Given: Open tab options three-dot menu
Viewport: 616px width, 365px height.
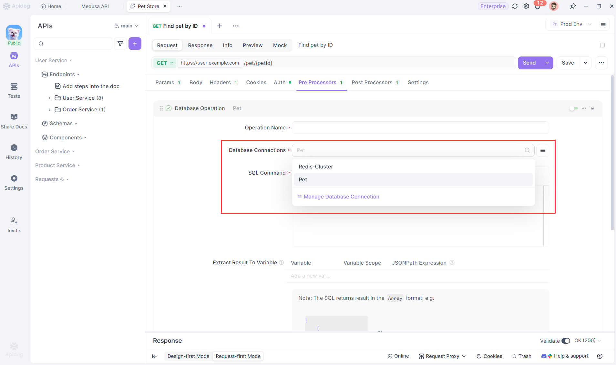Looking at the screenshot, I should tap(236, 26).
